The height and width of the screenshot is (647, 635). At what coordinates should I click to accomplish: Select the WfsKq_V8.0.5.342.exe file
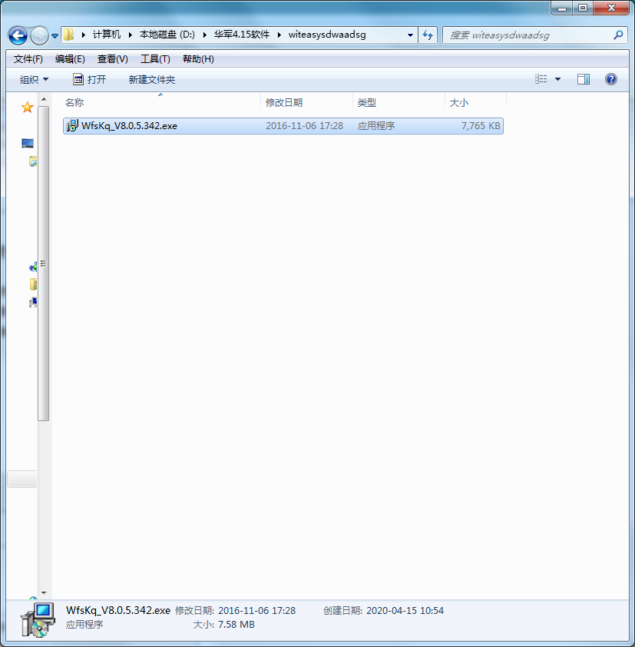point(283,126)
